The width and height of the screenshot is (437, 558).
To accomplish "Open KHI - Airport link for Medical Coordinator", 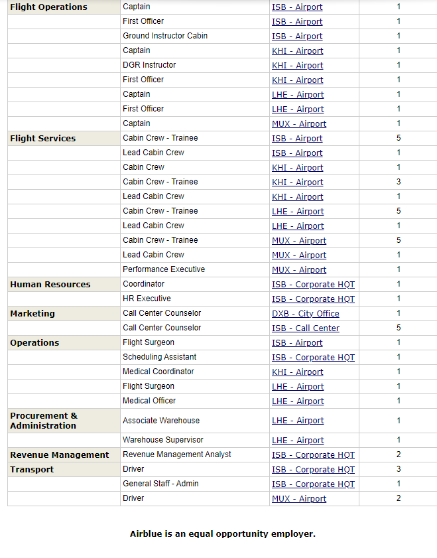I will 297,372.
